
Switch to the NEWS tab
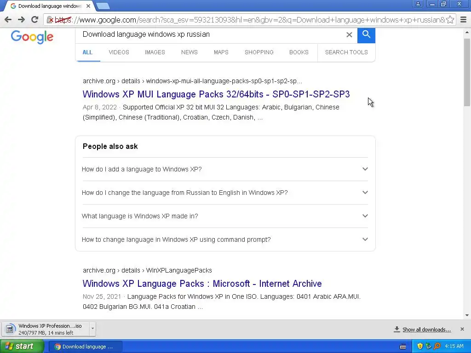tap(189, 52)
